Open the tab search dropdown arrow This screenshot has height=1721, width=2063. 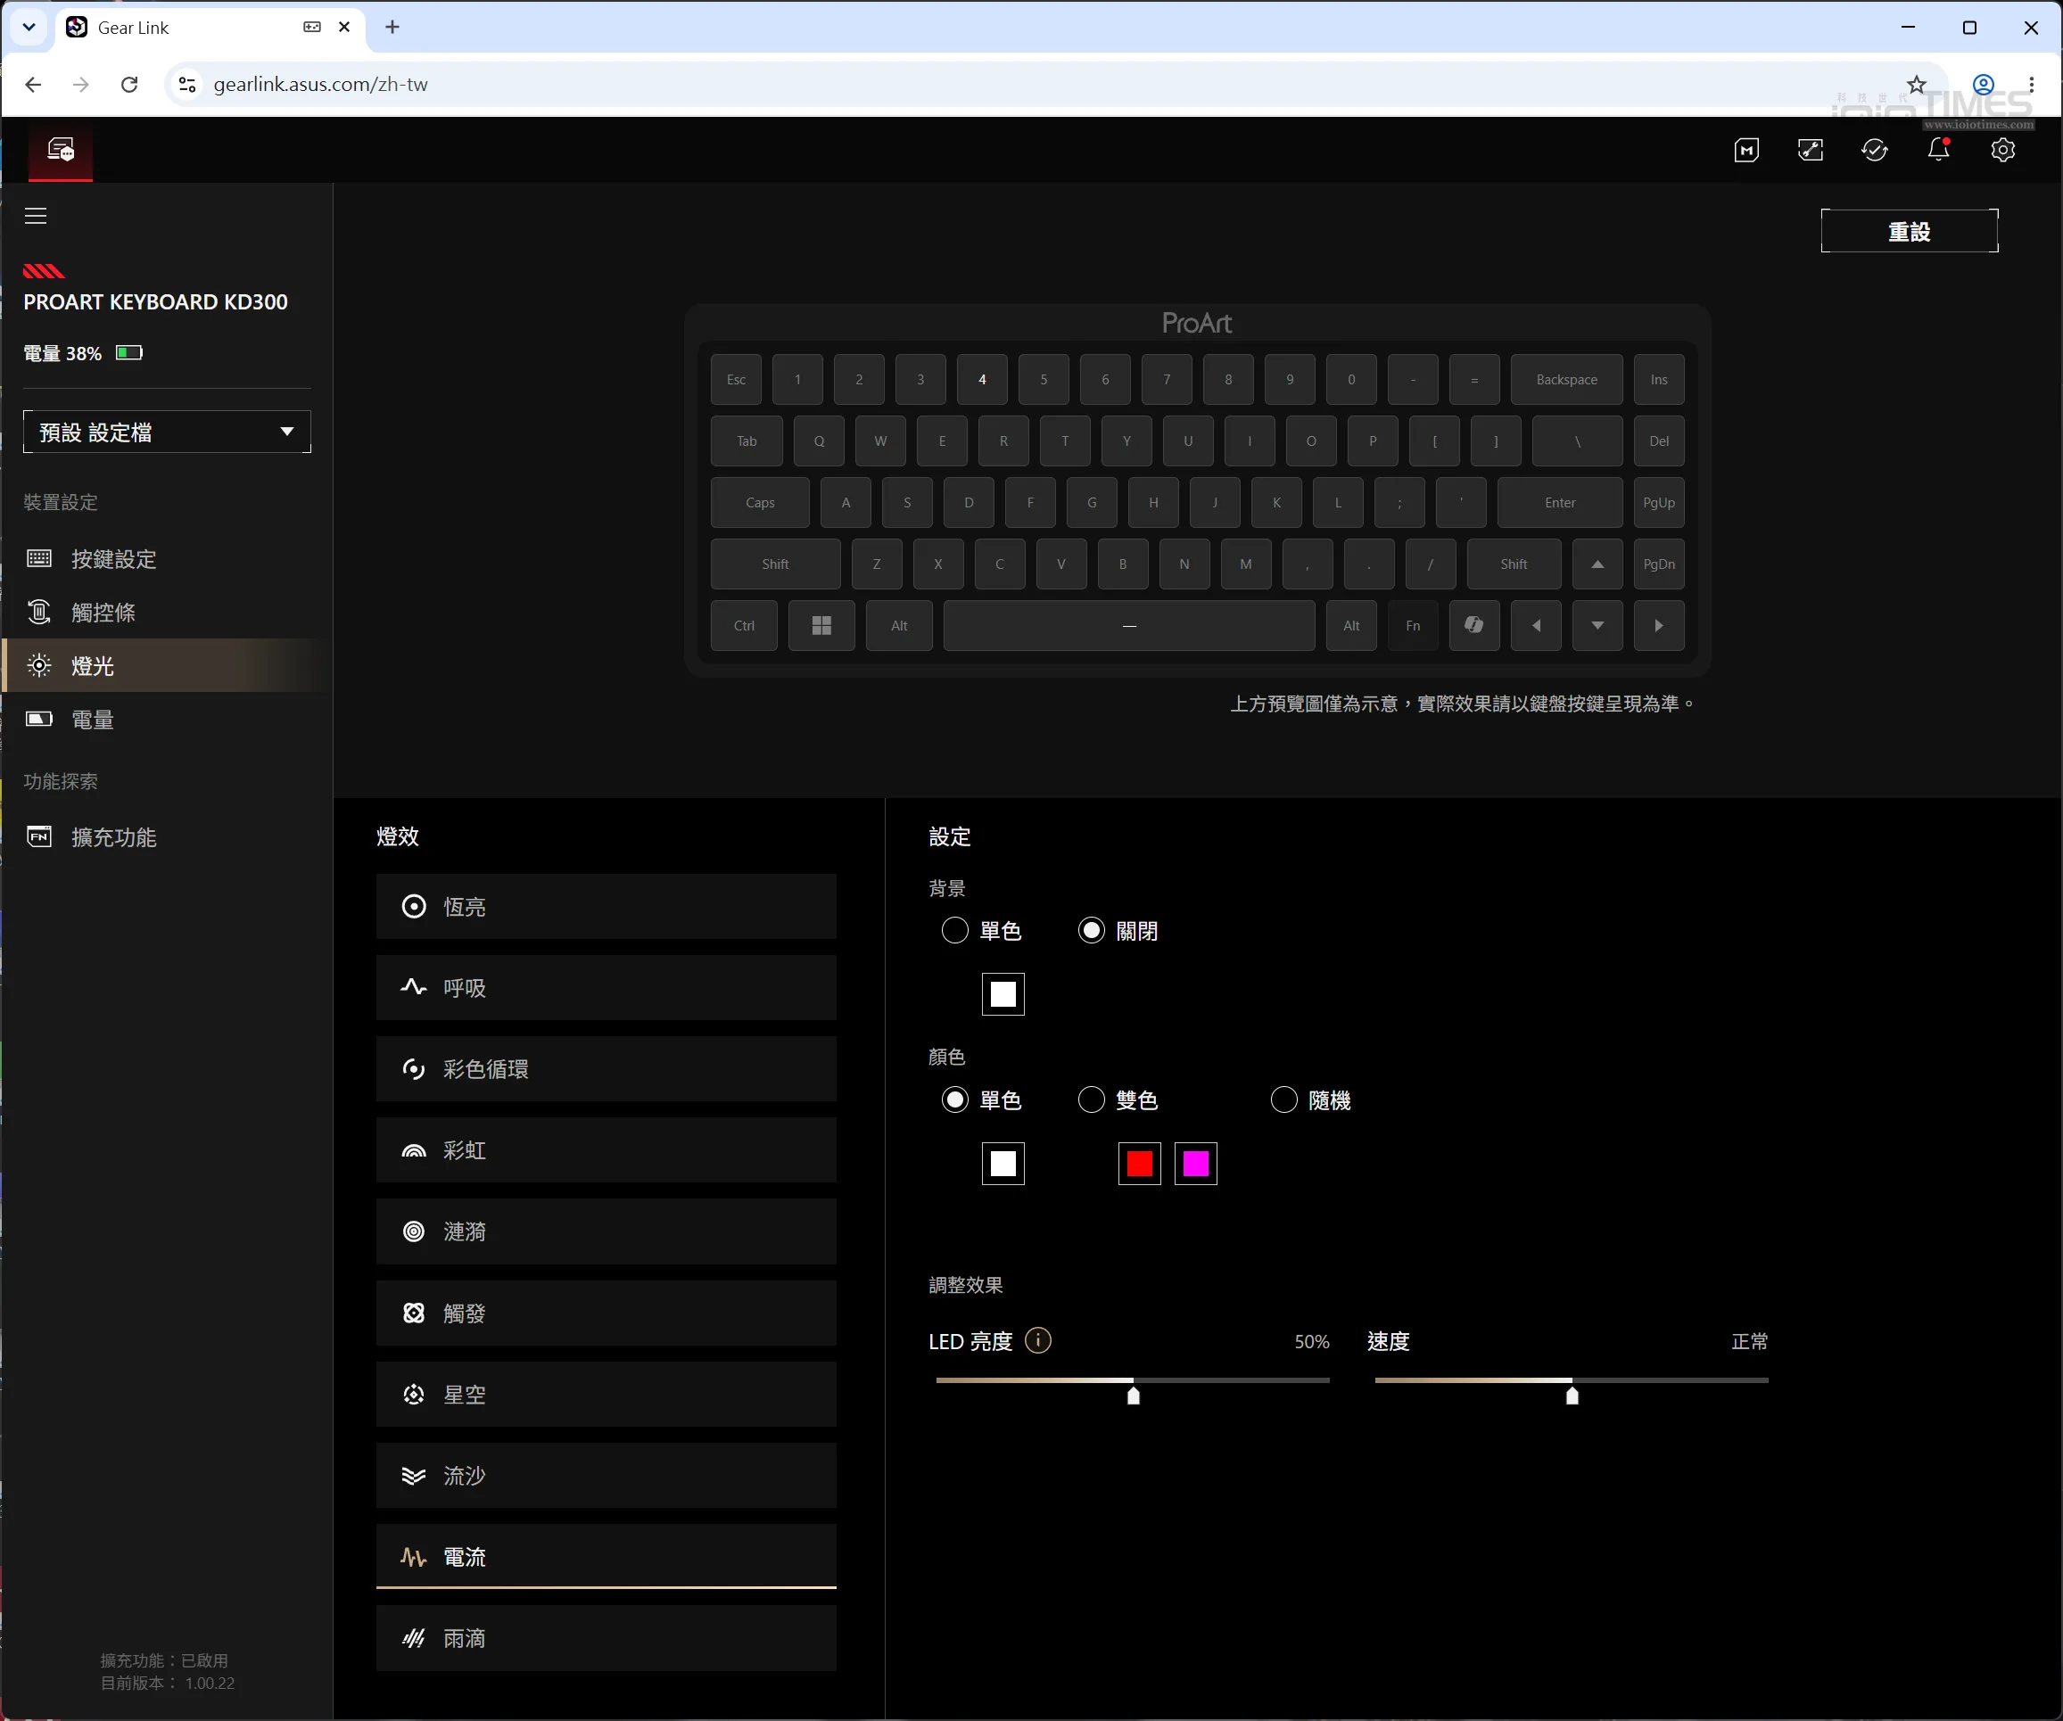point(29,28)
